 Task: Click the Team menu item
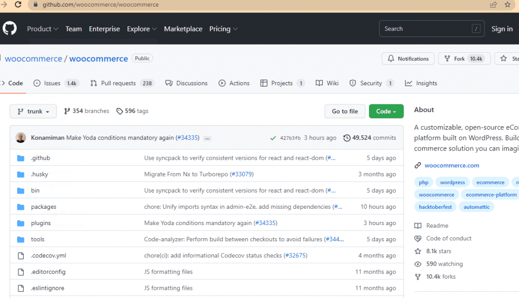click(73, 29)
